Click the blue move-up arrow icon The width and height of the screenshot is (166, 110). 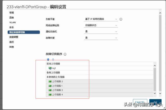[x=48, y=59]
